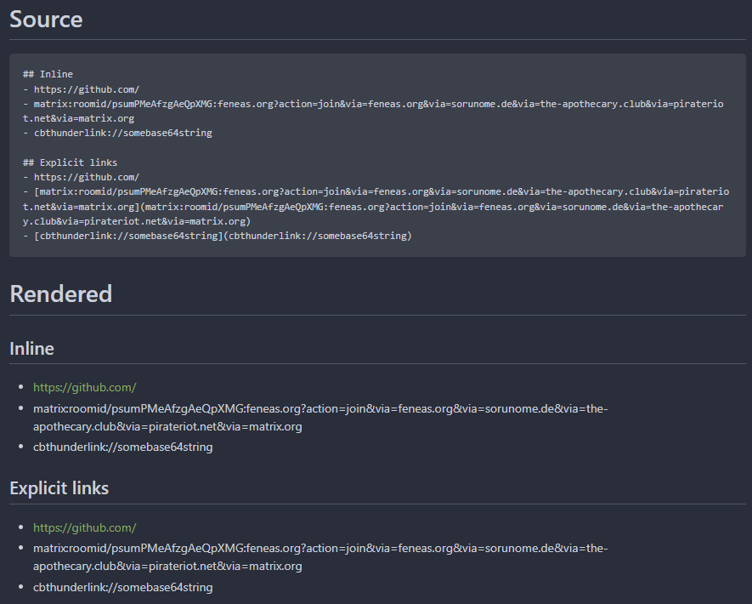Click the rendered Inline subheading
This screenshot has height=604, width=752.
[31, 349]
